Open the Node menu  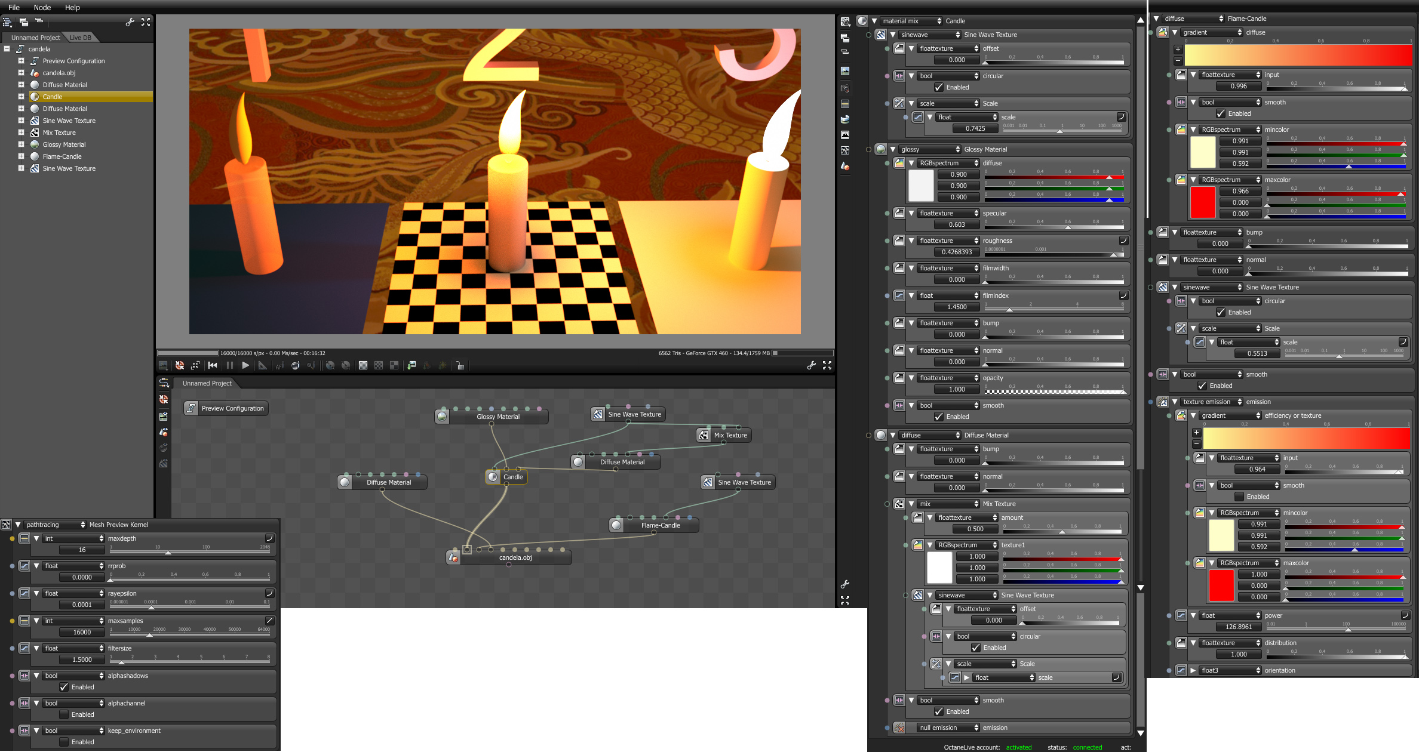click(x=42, y=7)
